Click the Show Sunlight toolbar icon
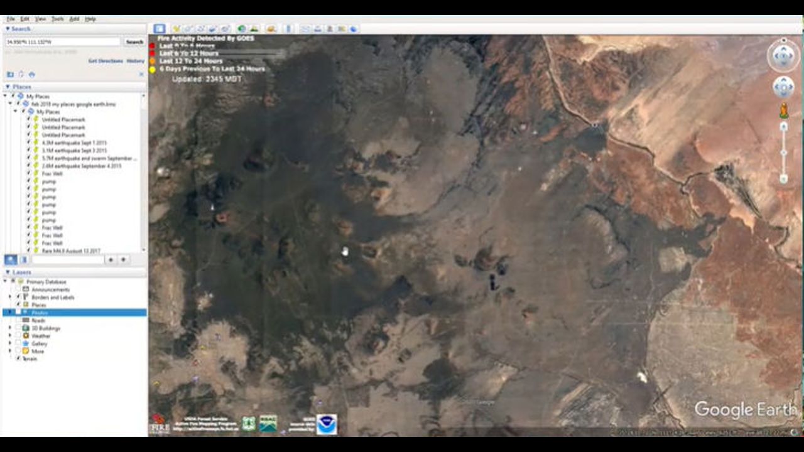The width and height of the screenshot is (804, 452). point(254,29)
